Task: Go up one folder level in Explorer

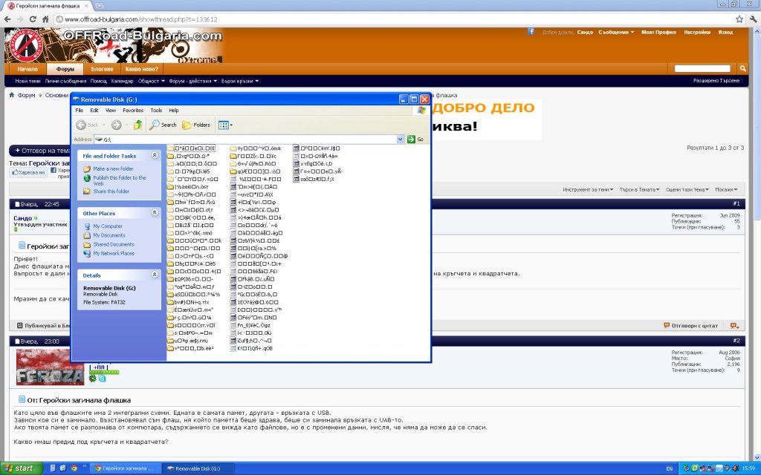Action: 137,125
